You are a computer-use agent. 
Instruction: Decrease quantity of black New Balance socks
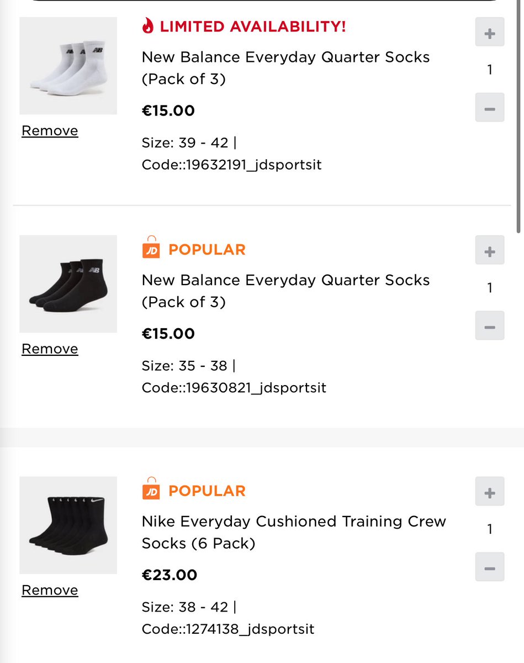click(490, 325)
